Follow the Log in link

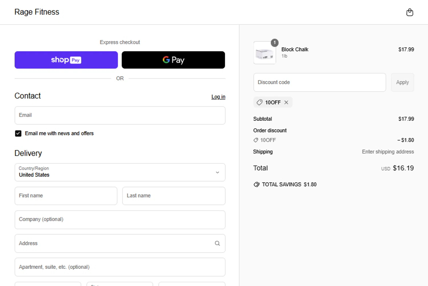(218, 97)
